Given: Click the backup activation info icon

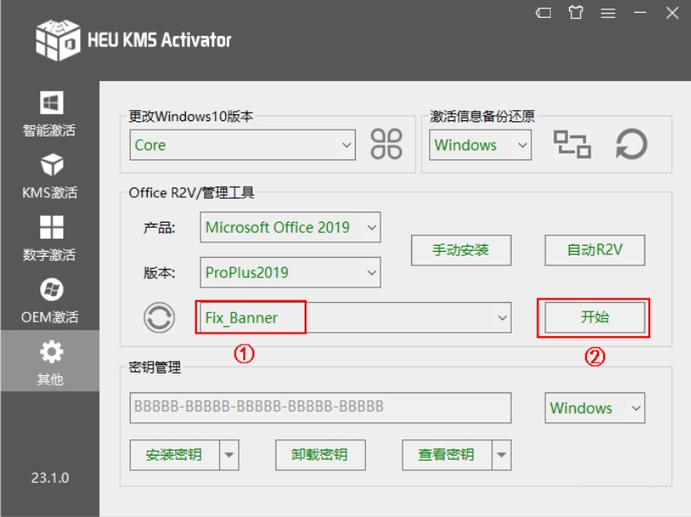Looking at the screenshot, I should [x=572, y=144].
